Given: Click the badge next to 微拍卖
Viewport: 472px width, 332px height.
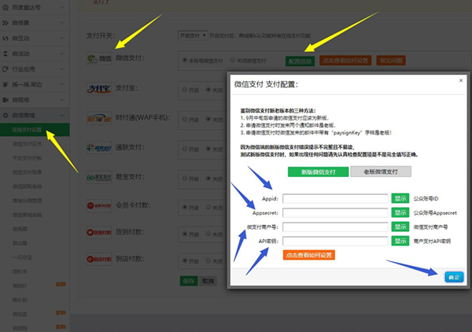Looking at the screenshot, I should [x=61, y=313].
